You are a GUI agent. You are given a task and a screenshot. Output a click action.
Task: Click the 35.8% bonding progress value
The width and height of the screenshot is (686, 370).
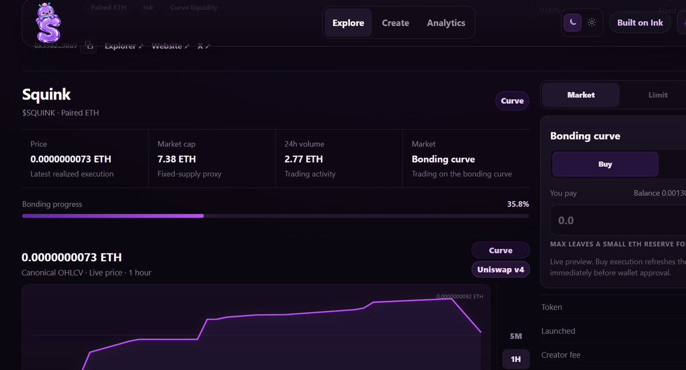click(518, 204)
